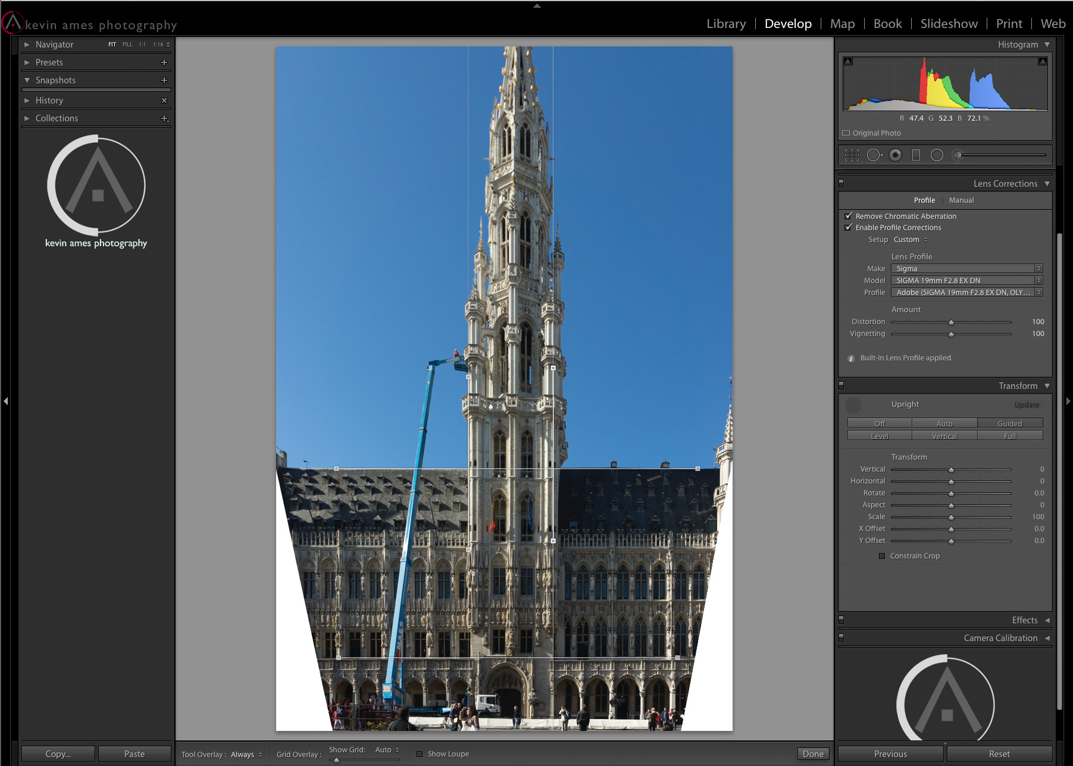The height and width of the screenshot is (766, 1073).
Task: Clear the History panel with X
Action: pos(164,101)
